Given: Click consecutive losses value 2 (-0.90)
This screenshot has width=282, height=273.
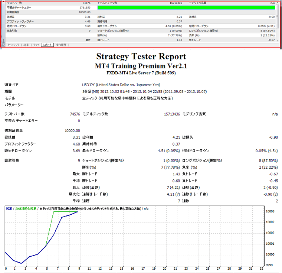Looking at the screenshot, I should (270, 188).
